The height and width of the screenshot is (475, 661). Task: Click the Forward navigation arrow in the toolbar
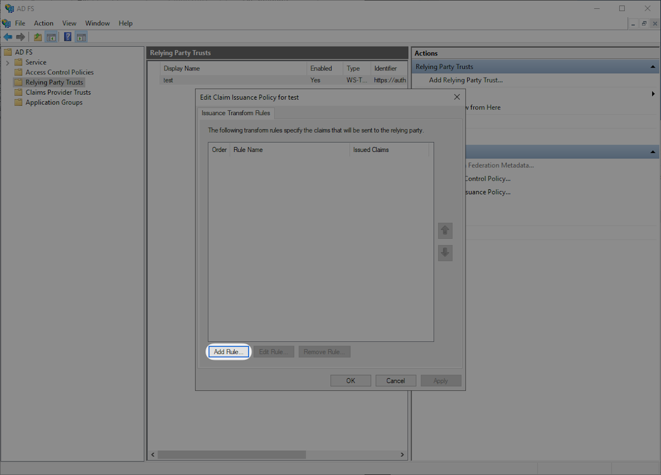pyautogui.click(x=20, y=36)
